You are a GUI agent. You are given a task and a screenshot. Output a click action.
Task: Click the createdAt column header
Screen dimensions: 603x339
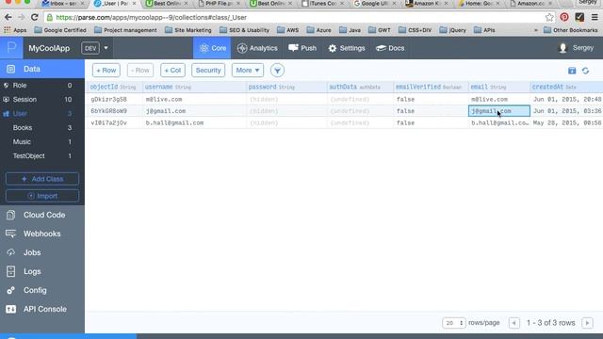[566, 87]
